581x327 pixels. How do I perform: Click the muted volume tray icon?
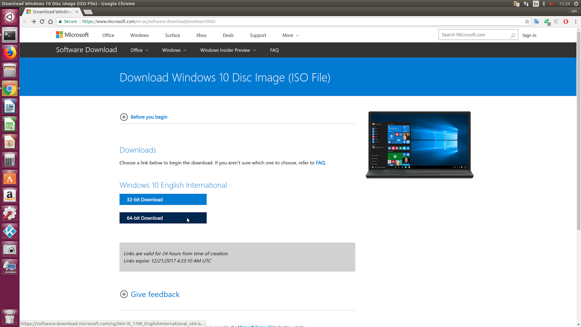coord(551,4)
